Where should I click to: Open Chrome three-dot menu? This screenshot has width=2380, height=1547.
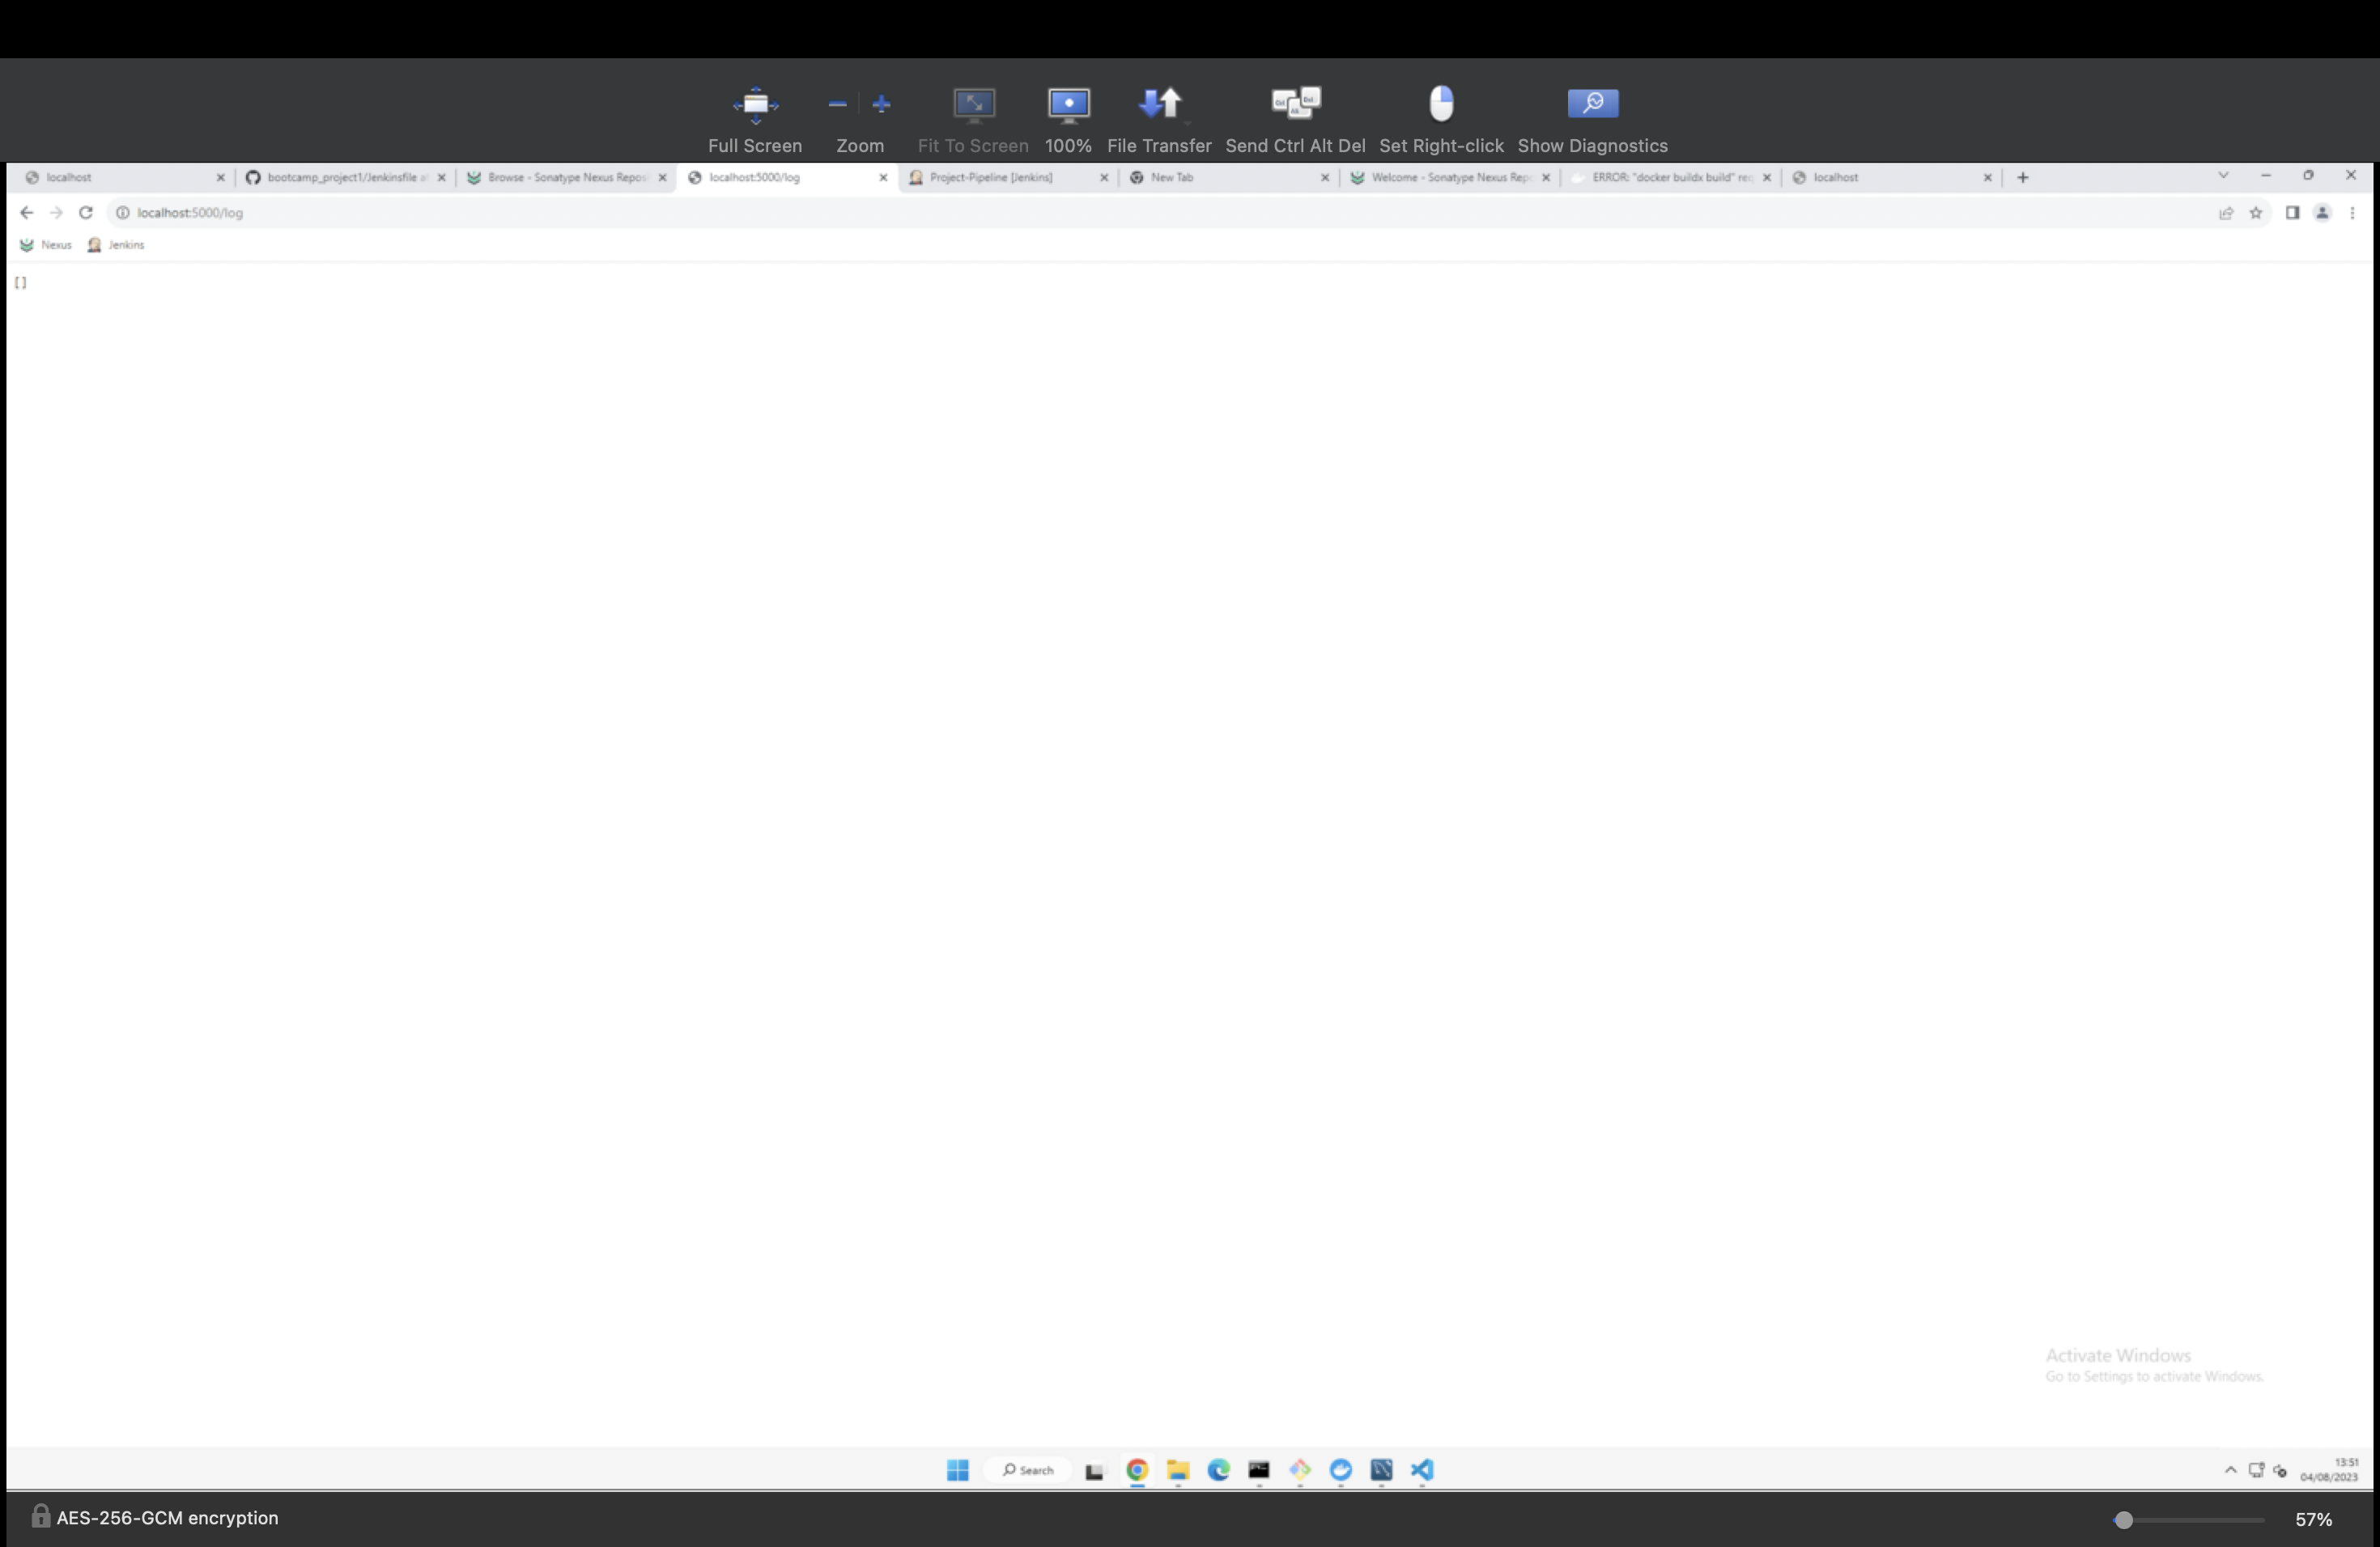pyautogui.click(x=2352, y=213)
